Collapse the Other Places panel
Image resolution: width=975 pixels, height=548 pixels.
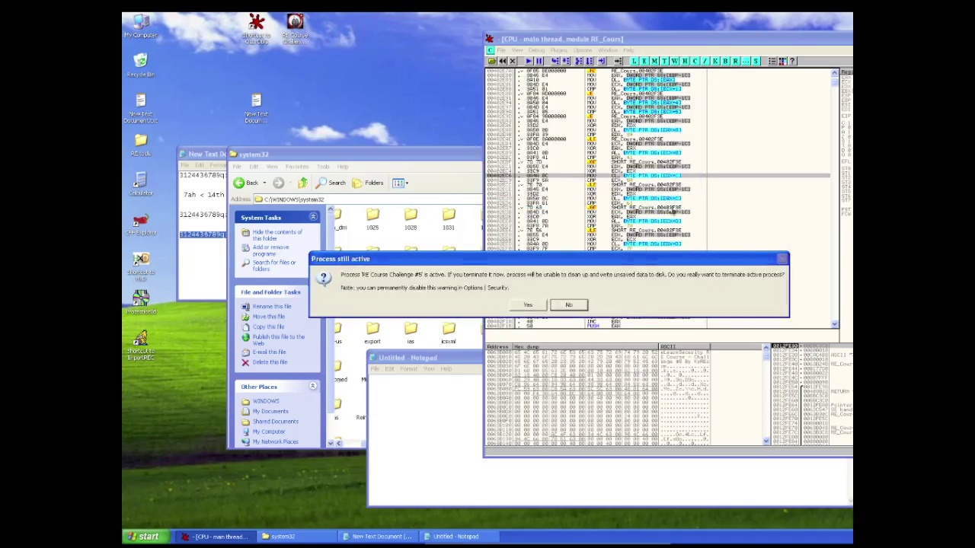(313, 386)
